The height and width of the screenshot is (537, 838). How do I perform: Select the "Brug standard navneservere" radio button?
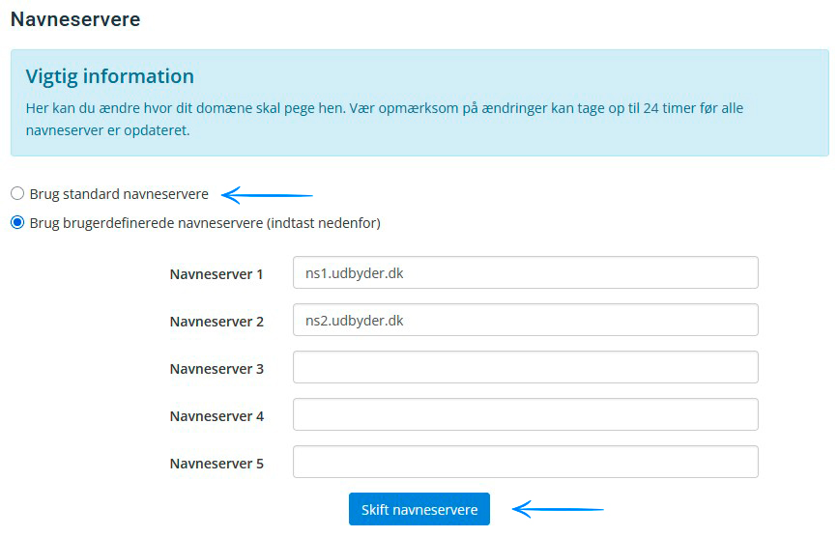tap(17, 194)
